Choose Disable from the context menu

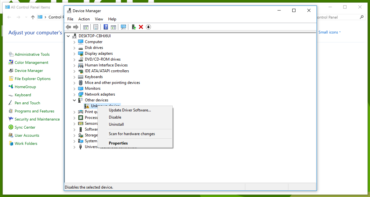(135, 117)
